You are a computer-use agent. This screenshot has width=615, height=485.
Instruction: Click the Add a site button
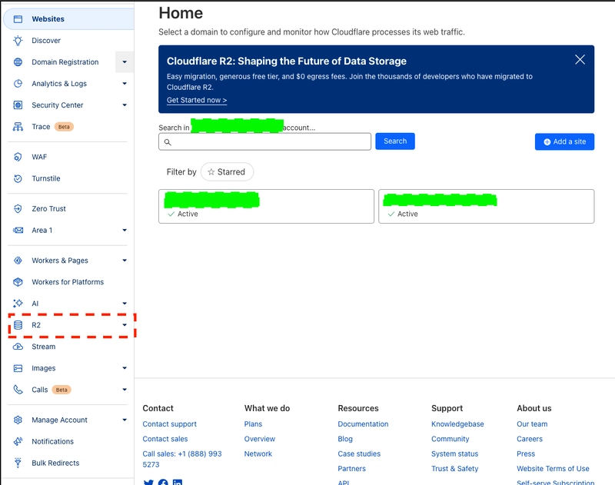point(564,141)
